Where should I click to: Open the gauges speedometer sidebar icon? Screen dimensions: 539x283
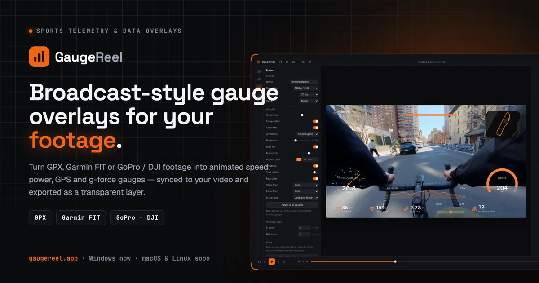(x=259, y=79)
